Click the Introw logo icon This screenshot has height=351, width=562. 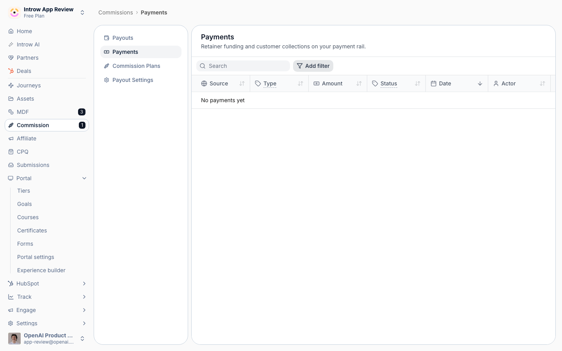[14, 12]
